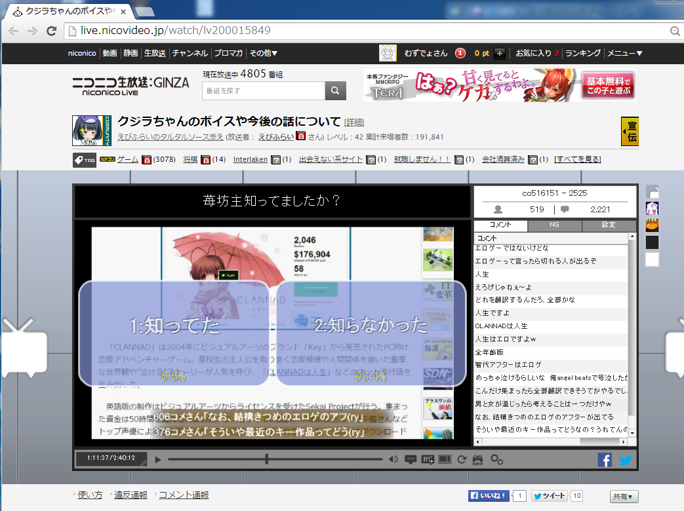The image size is (684, 511).
Task: Go back with the browser back arrow
Action: click(14, 31)
